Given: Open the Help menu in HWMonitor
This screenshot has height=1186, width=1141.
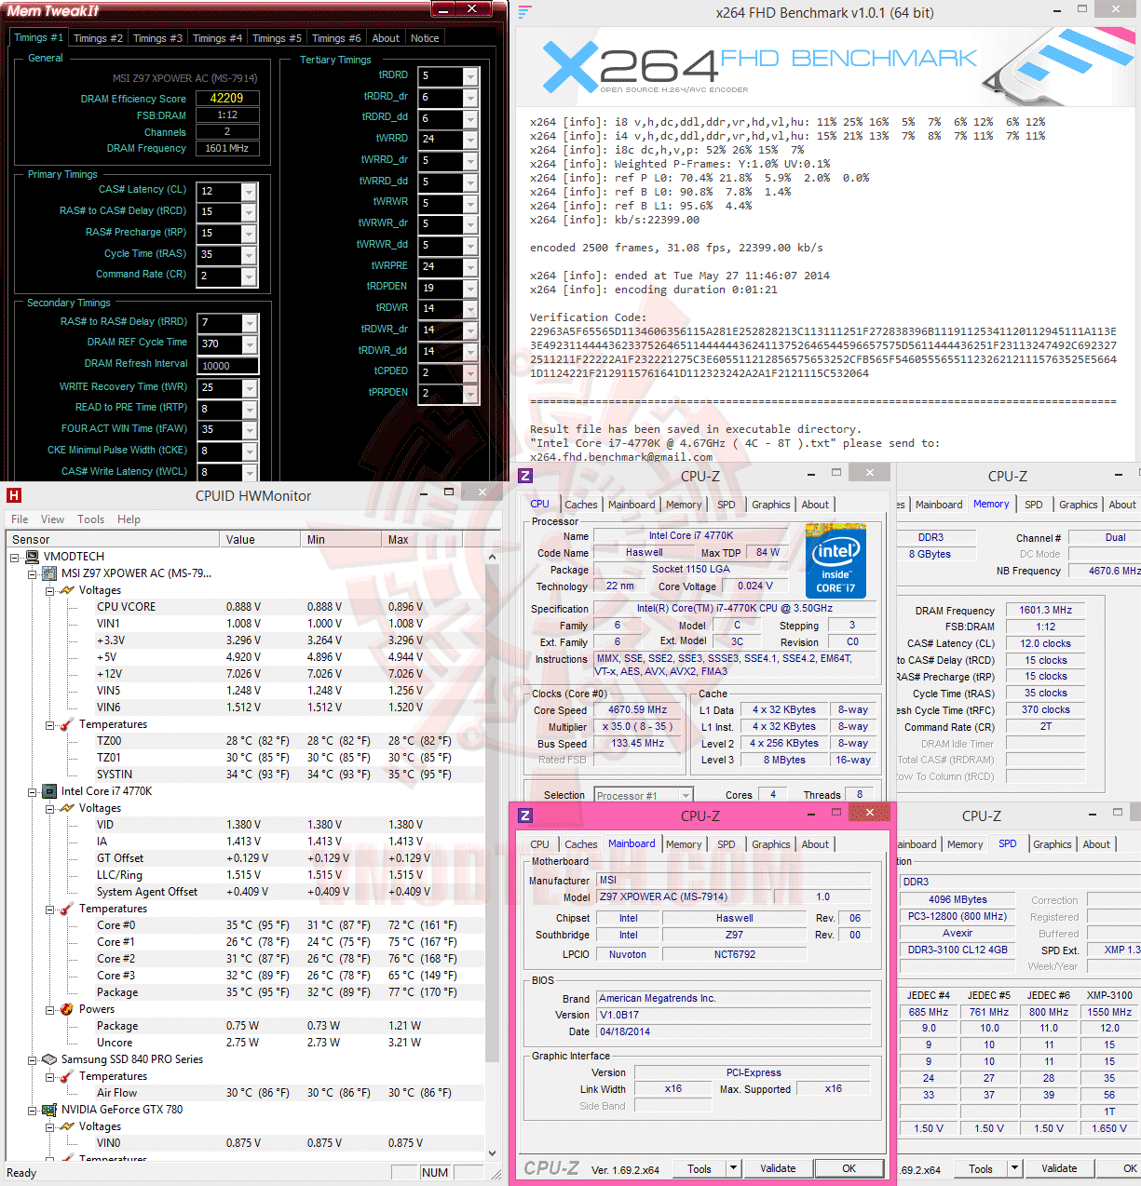Looking at the screenshot, I should (129, 519).
